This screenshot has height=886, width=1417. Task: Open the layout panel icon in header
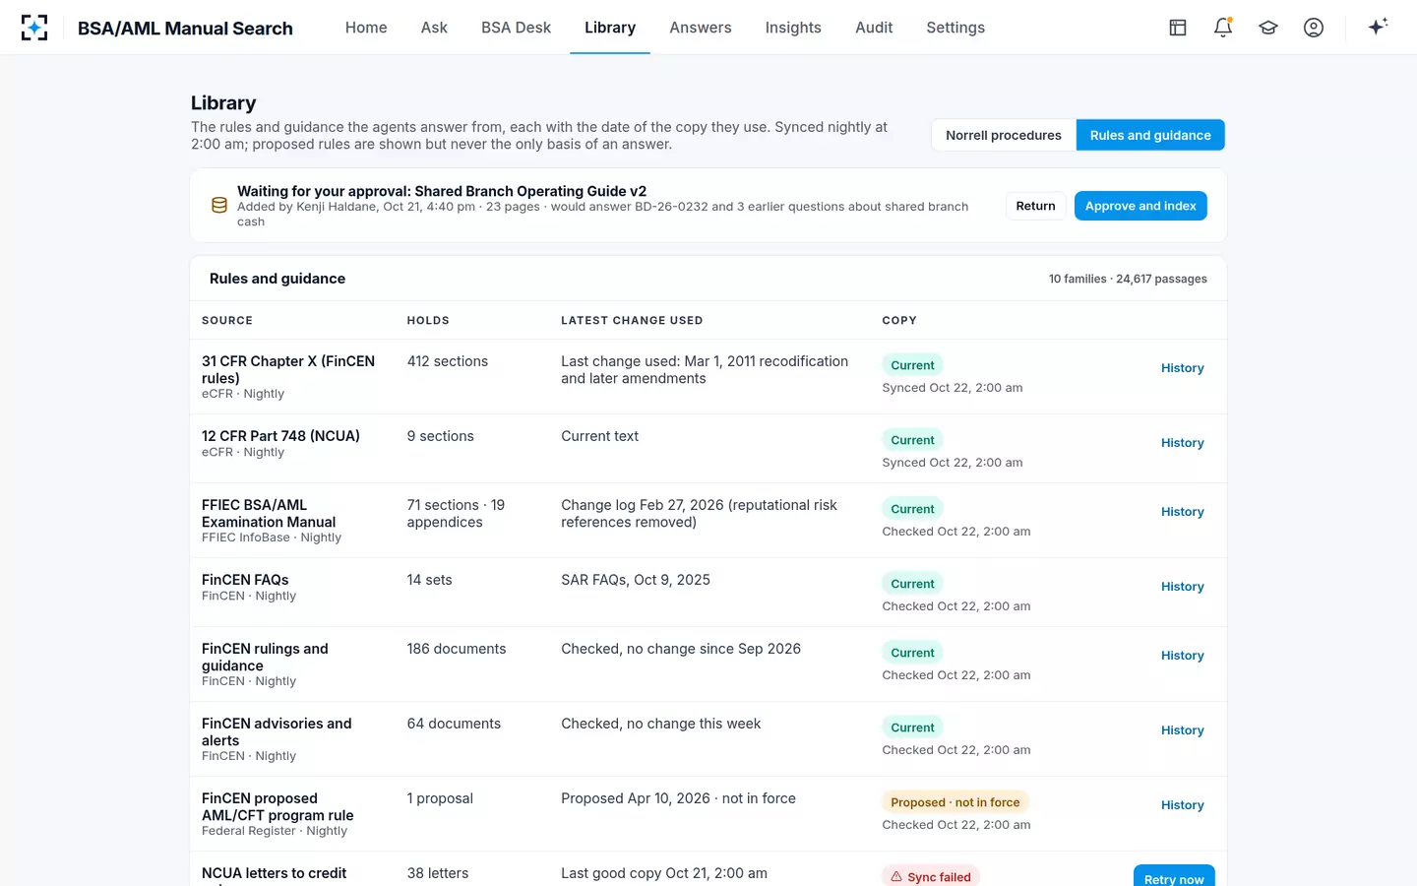pyautogui.click(x=1178, y=28)
